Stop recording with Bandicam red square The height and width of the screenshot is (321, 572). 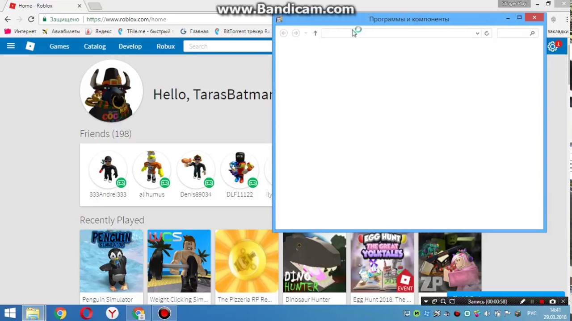point(542,301)
